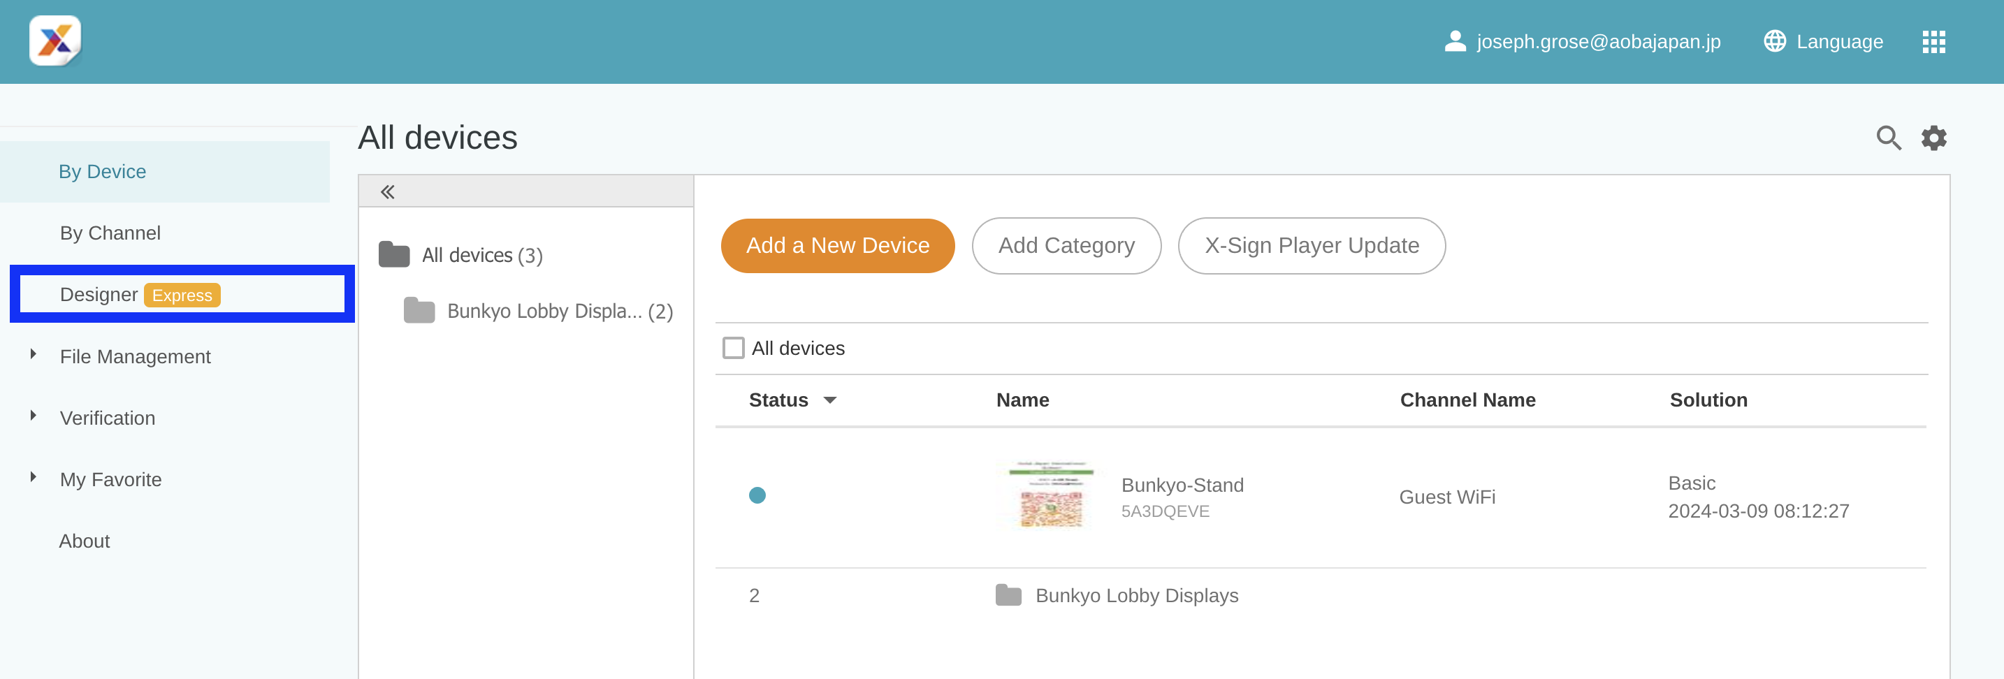Click the blue status dot for Bunkyo-Stand
The image size is (2004, 679).
coord(757,495)
